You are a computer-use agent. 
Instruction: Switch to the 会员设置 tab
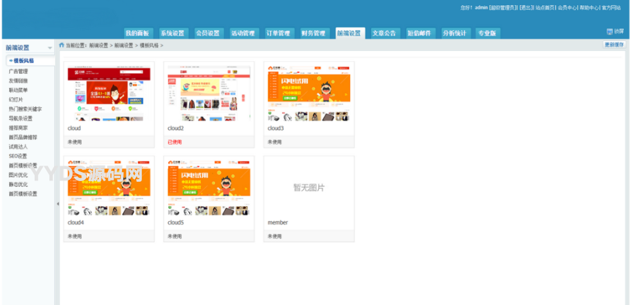click(x=207, y=33)
